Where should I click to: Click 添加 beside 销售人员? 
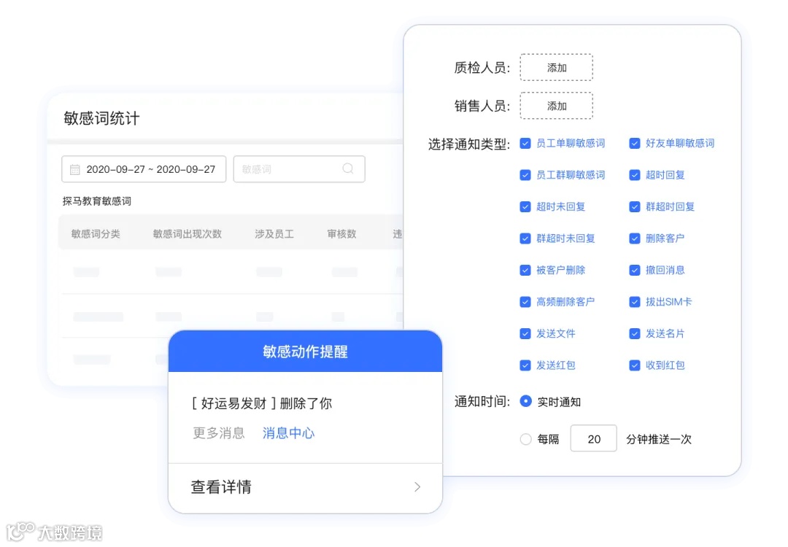click(556, 105)
